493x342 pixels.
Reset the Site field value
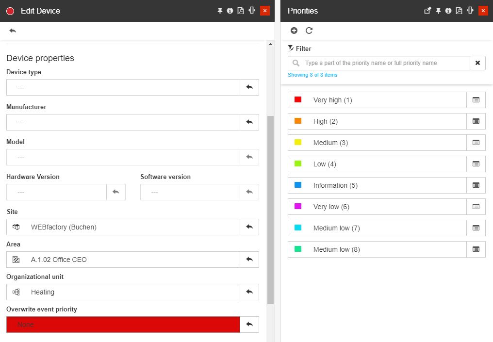249,227
